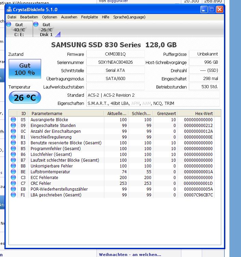Click the Schnittstelle field Serial ATA
Viewport: 241px width, 257px height.
pyautogui.click(x=116, y=70)
